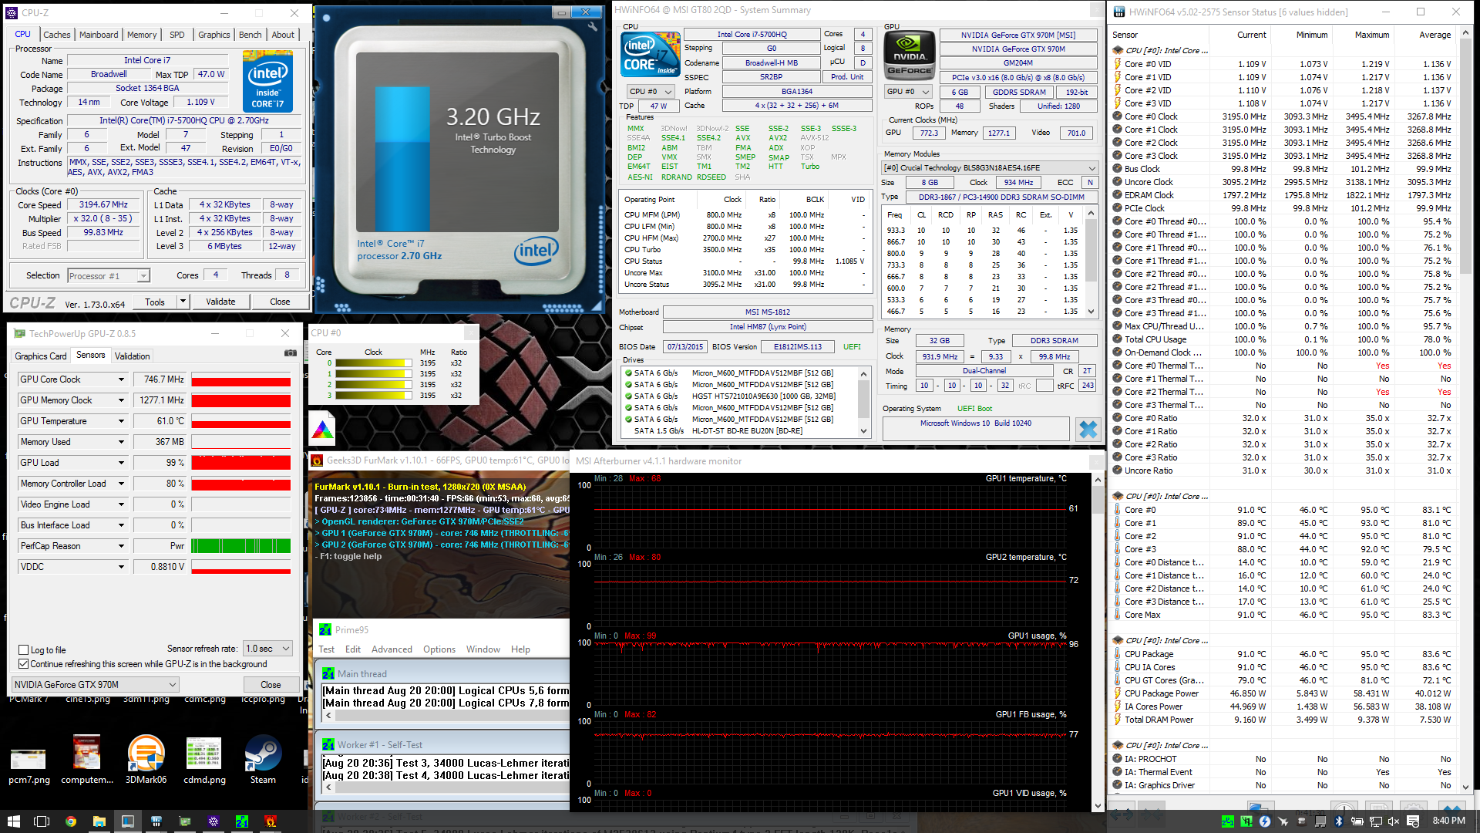The height and width of the screenshot is (833, 1480).
Task: Switch to Graphics Card tab in GPU-Z
Action: pos(41,356)
